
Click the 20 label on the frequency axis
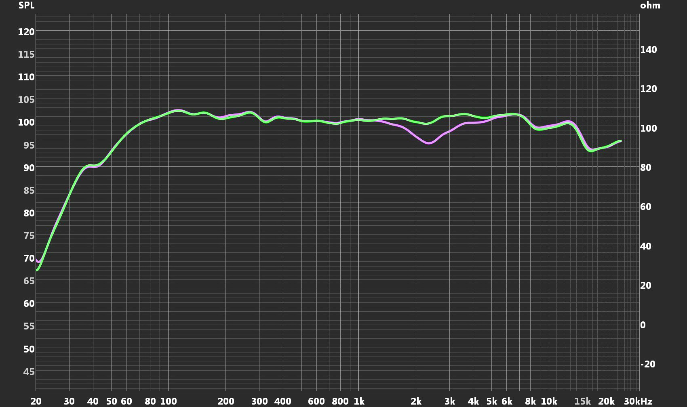pos(36,401)
